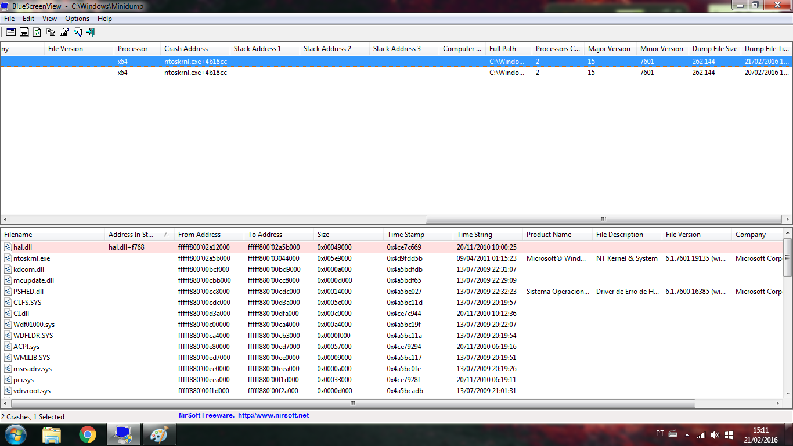Click the Copy Selected Items icon
This screenshot has width=793, height=446.
coord(51,32)
